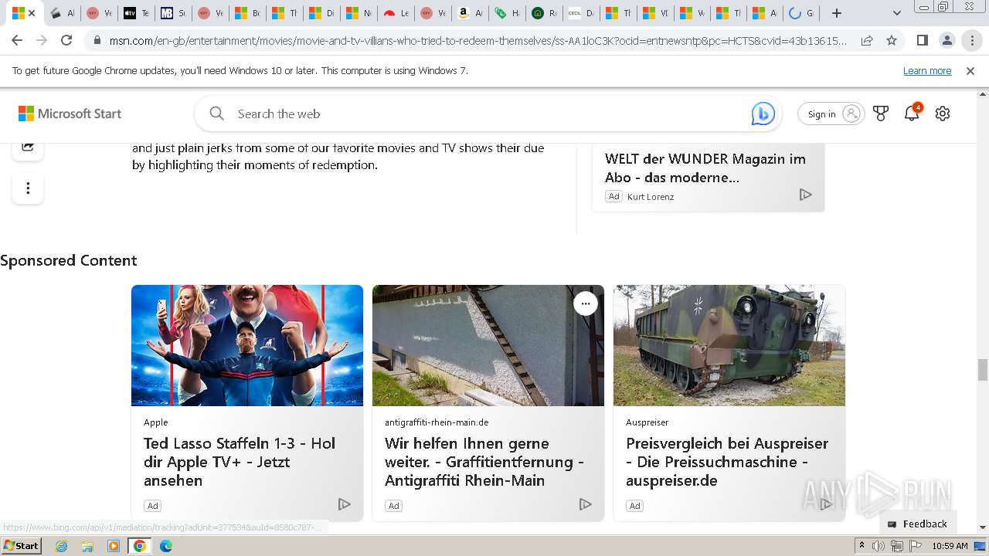989x556 pixels.
Task: Click the Apple source label
Action: [155, 422]
